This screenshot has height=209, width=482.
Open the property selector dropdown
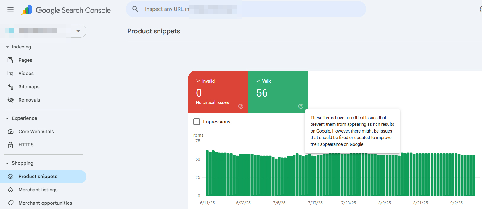(x=78, y=31)
